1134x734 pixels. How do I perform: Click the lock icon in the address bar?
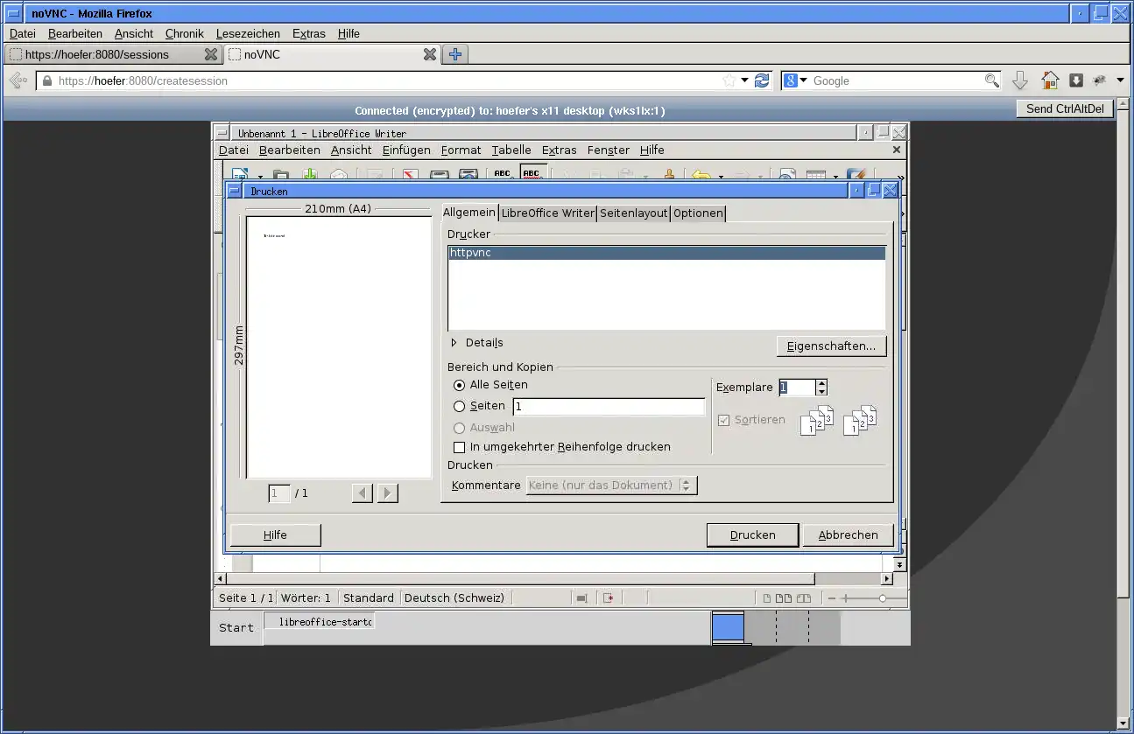(46, 80)
